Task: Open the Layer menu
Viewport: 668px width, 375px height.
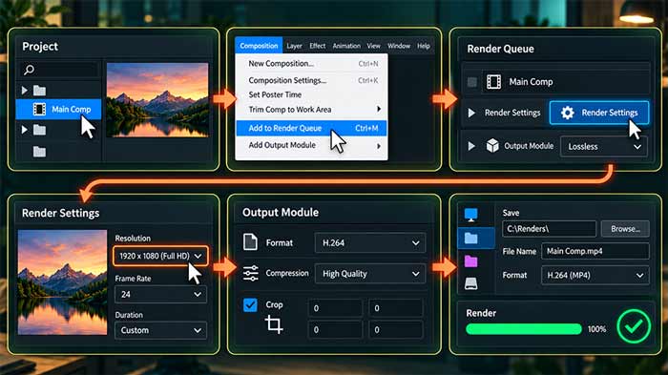Action: [x=294, y=46]
